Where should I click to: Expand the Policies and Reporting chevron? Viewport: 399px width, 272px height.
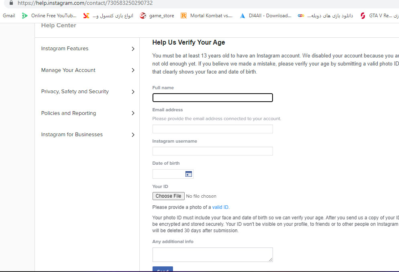coord(133,113)
